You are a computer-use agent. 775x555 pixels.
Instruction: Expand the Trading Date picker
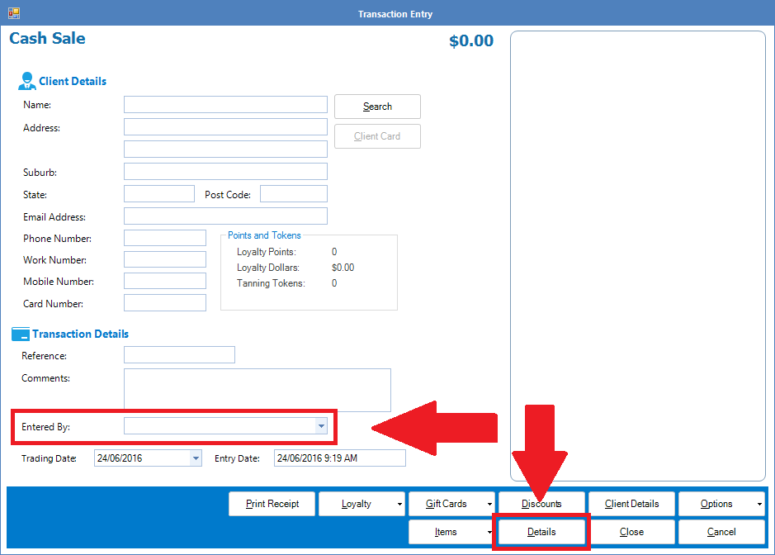click(x=196, y=458)
